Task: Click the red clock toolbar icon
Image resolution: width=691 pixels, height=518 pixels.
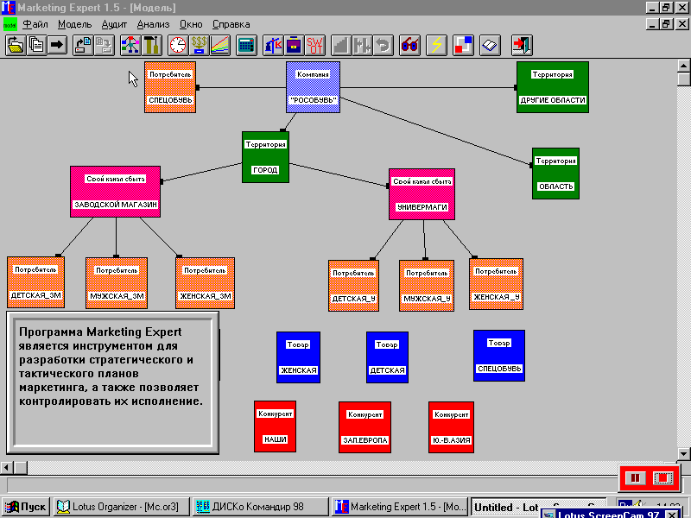Action: (178, 45)
